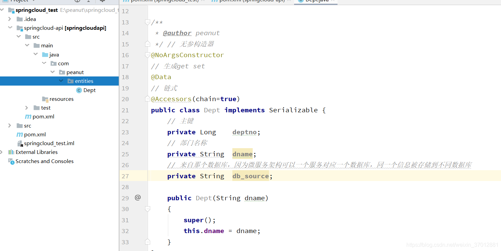501x251 pixels.
Task: Select the peanut package label
Action: (x=75, y=72)
